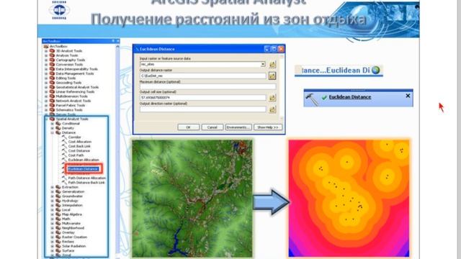Click green elevation map thumbnail
Screen dimensions: 461x259
[192, 199]
